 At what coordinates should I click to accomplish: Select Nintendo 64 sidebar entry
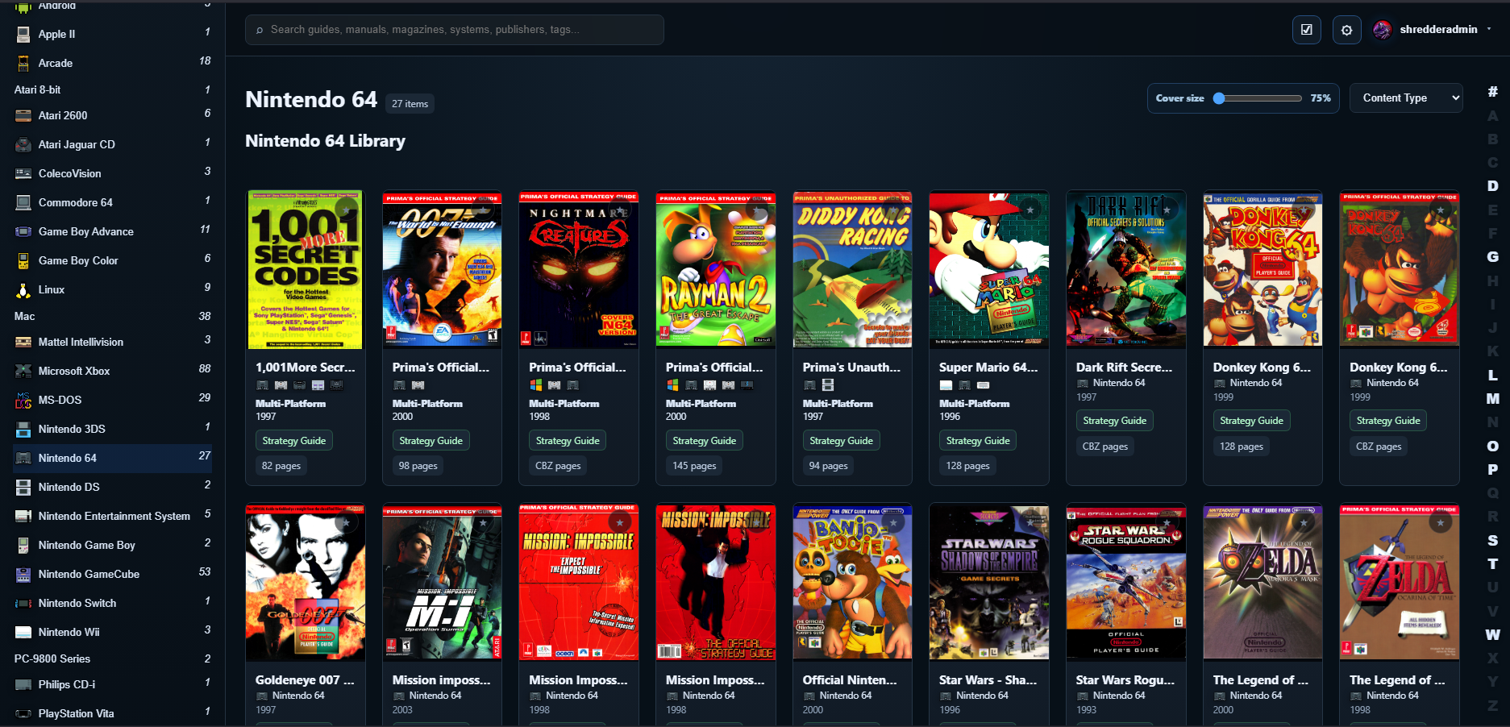pos(113,458)
